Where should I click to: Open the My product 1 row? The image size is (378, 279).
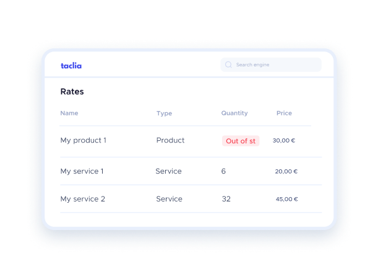click(x=84, y=141)
